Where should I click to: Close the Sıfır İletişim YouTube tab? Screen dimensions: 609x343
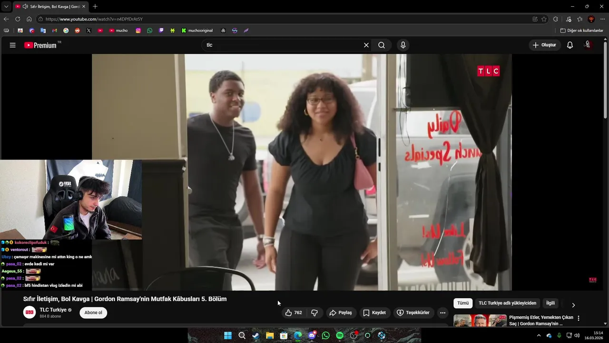pos(84,7)
